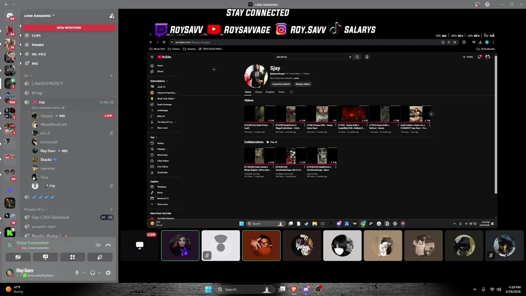Create channel in Vc category
This screenshot has height=296, width=526.
(111, 76)
